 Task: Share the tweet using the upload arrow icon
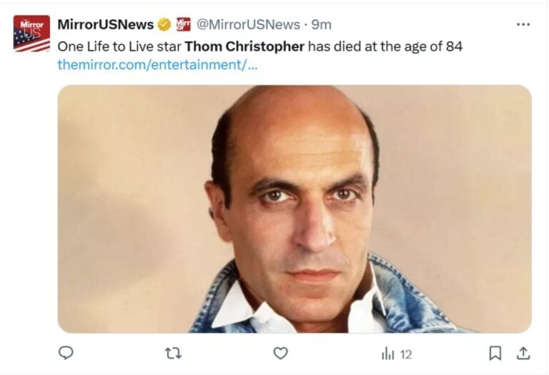[523, 353]
